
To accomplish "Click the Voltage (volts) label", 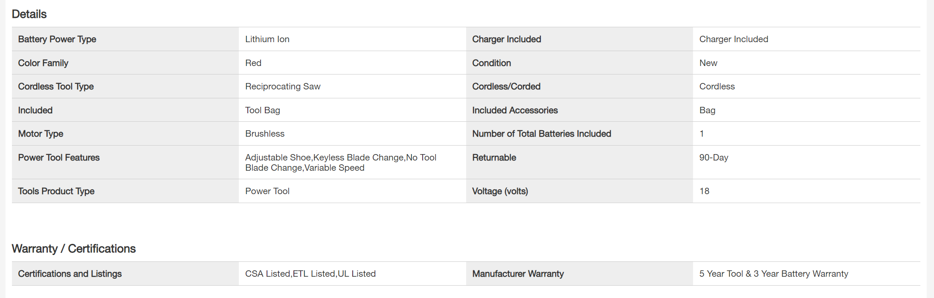I will pos(500,191).
